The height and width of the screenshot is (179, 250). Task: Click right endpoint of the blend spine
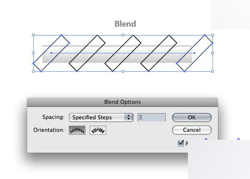pos(194,53)
